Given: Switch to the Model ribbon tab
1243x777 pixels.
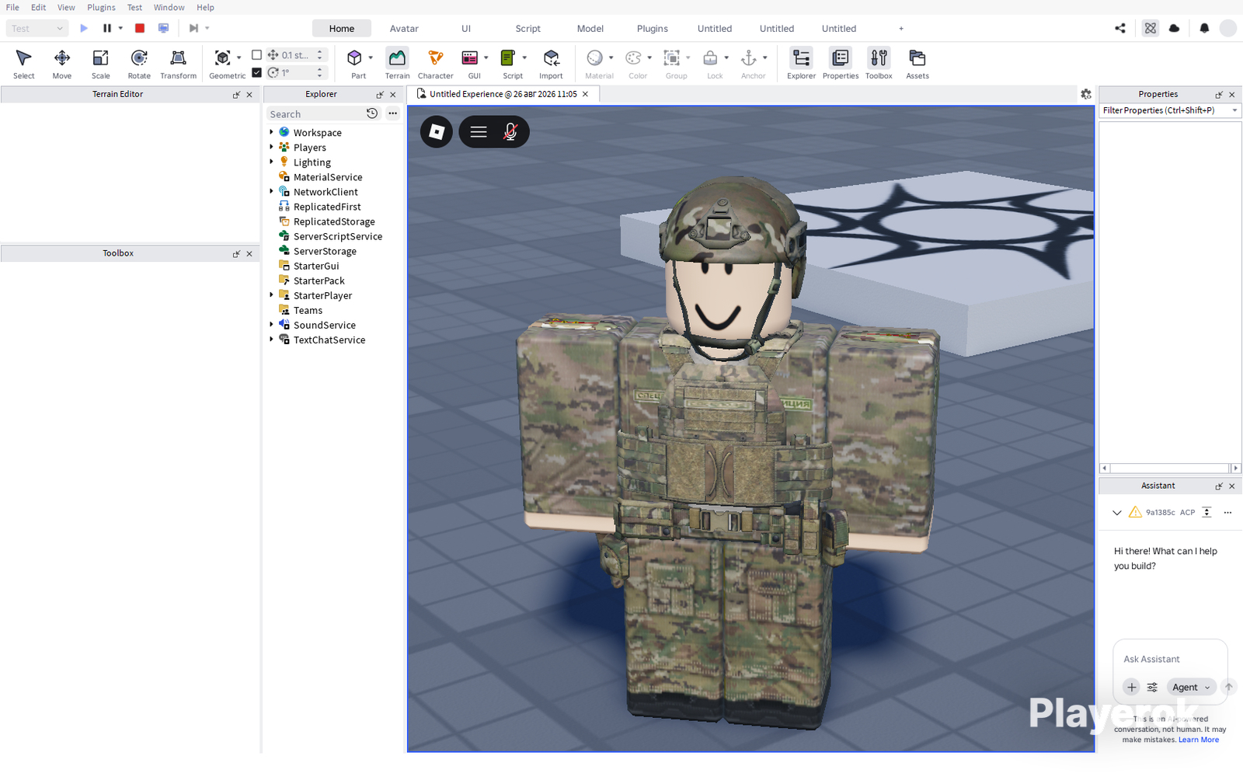Looking at the screenshot, I should point(590,29).
